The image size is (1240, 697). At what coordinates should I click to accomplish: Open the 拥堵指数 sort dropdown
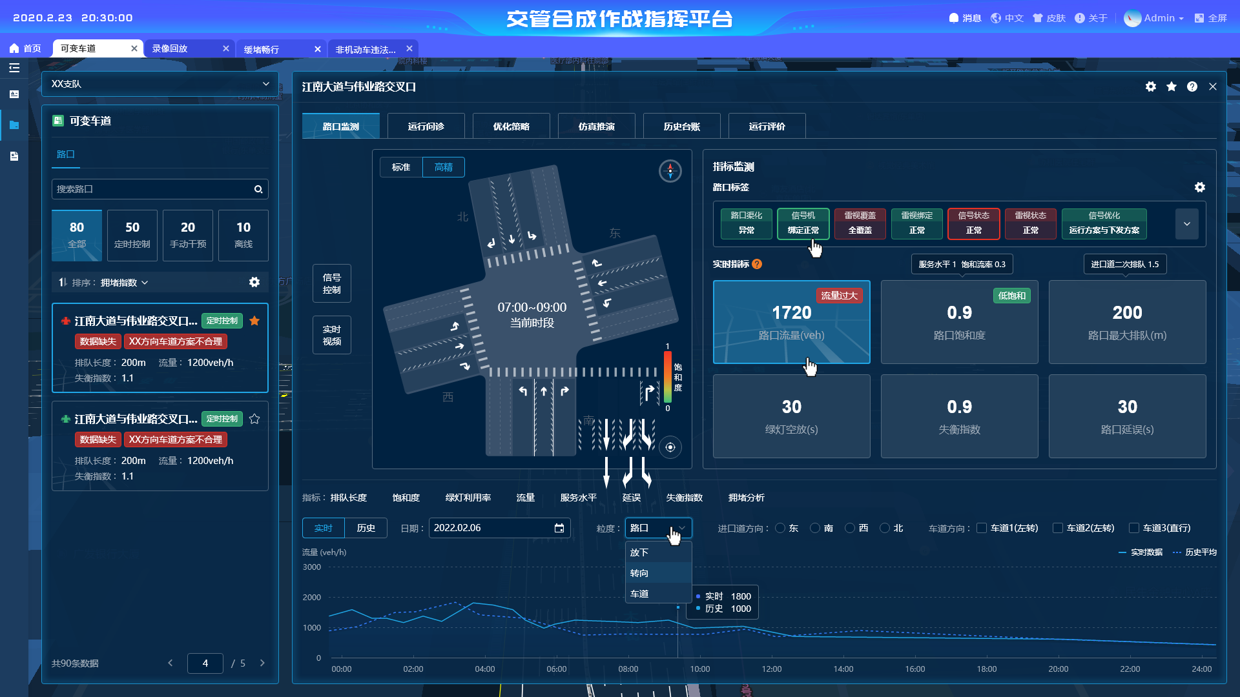coord(125,283)
